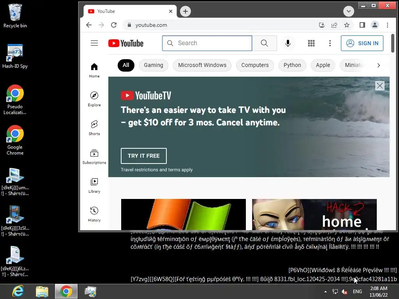Open the Windows logo video thumbnail
Image resolution: width=399 pixels, height=299 pixels.
tap(184, 215)
